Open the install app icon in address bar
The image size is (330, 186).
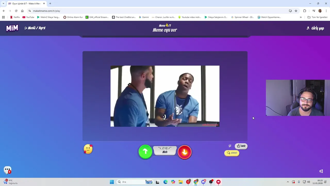click(x=290, y=11)
